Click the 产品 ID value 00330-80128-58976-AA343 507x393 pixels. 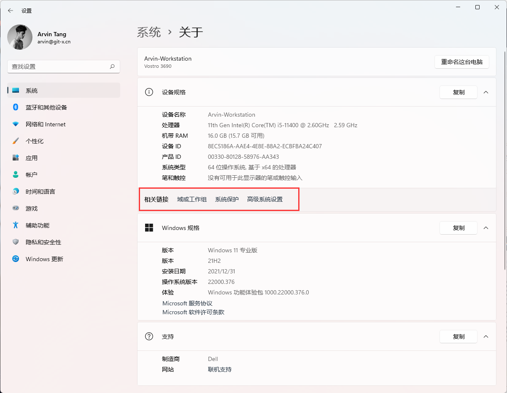(x=243, y=157)
